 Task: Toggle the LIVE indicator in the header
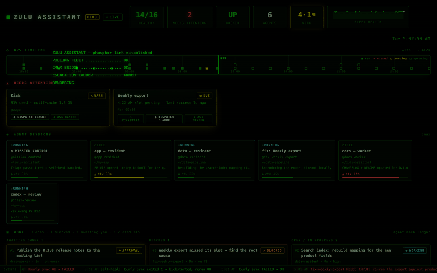coord(112,17)
